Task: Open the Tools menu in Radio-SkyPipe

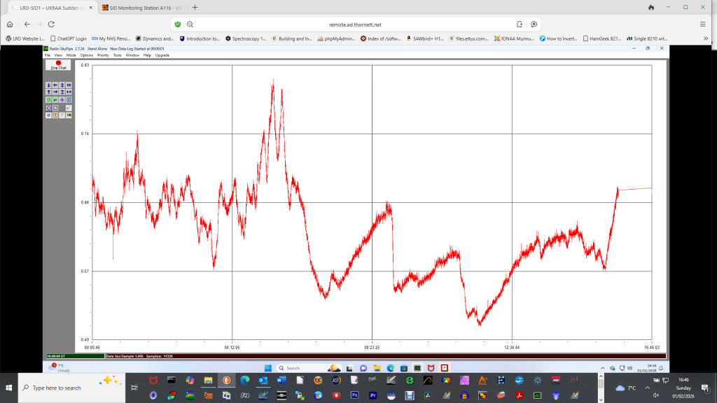Action: coord(117,55)
